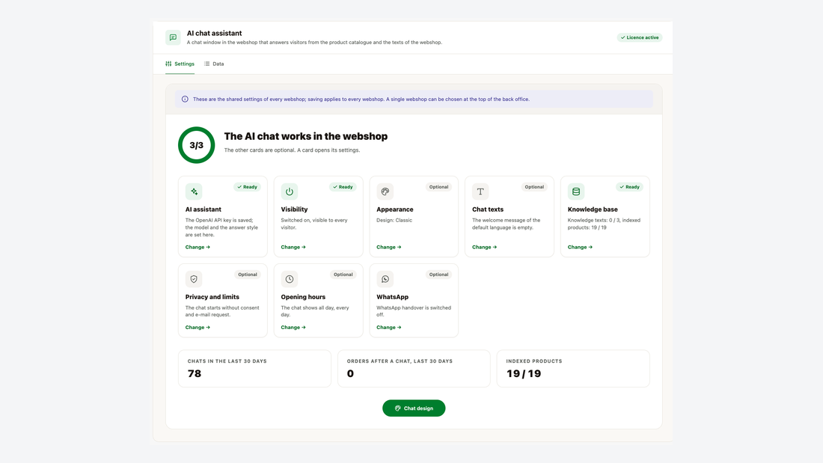Image resolution: width=823 pixels, height=463 pixels.
Task: Click the Ready badge on Knowledge base card
Action: tap(629, 187)
